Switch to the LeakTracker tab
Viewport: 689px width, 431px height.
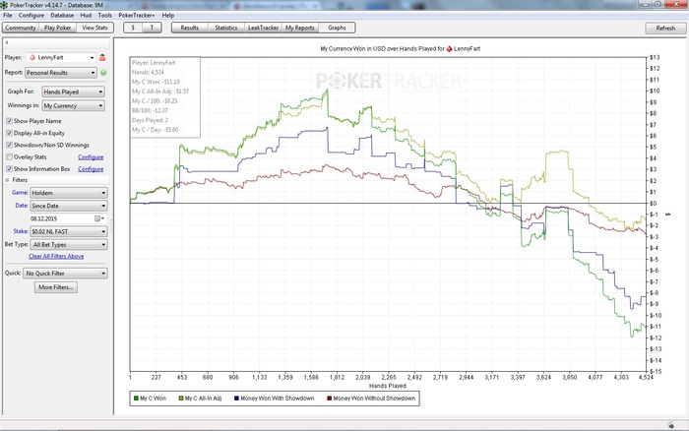pos(263,28)
